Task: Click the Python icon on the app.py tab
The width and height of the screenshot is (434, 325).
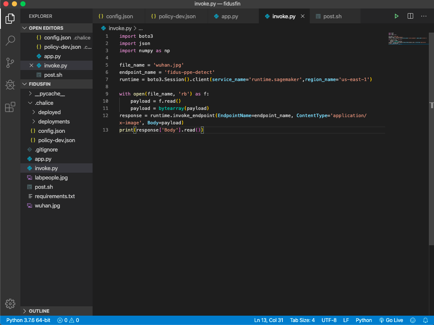Action: coord(217,16)
